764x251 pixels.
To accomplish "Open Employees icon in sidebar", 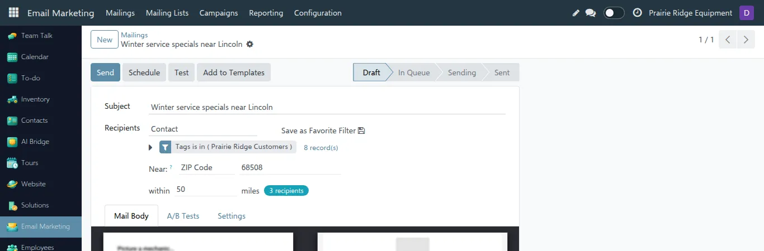I will click(12, 247).
